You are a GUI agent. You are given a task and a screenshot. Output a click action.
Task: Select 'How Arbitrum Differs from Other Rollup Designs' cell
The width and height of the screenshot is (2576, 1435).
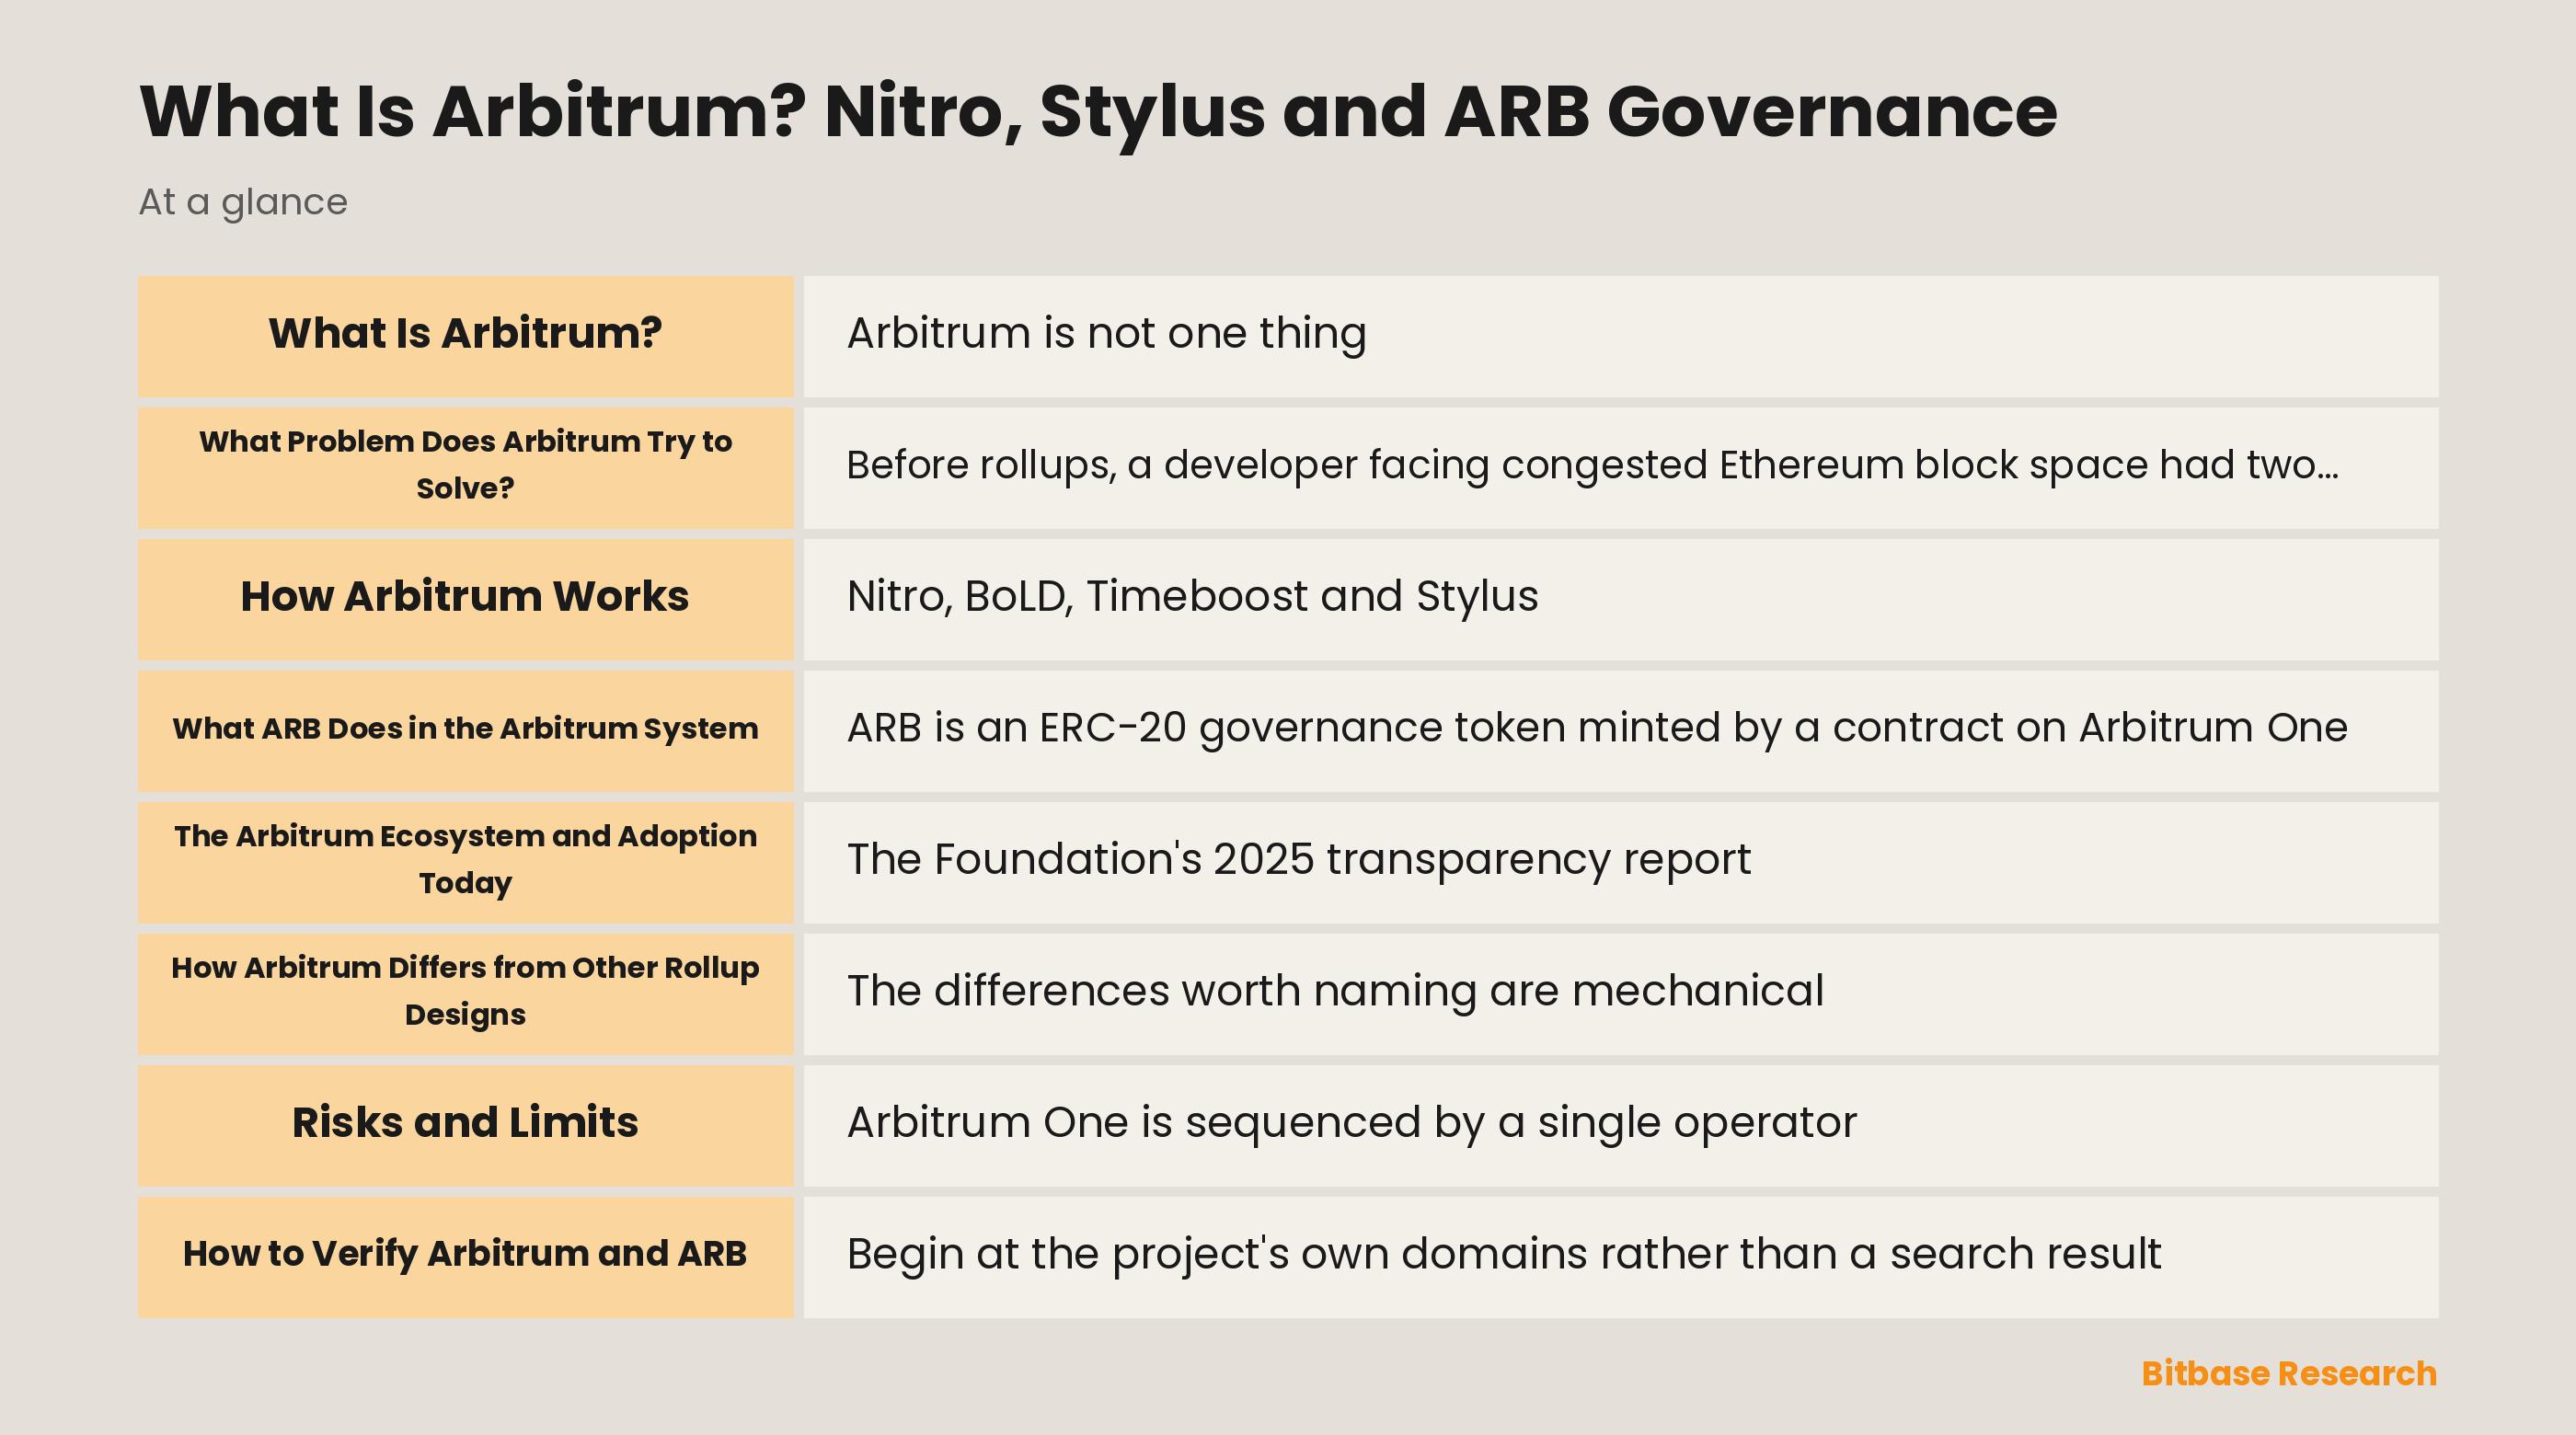[465, 994]
